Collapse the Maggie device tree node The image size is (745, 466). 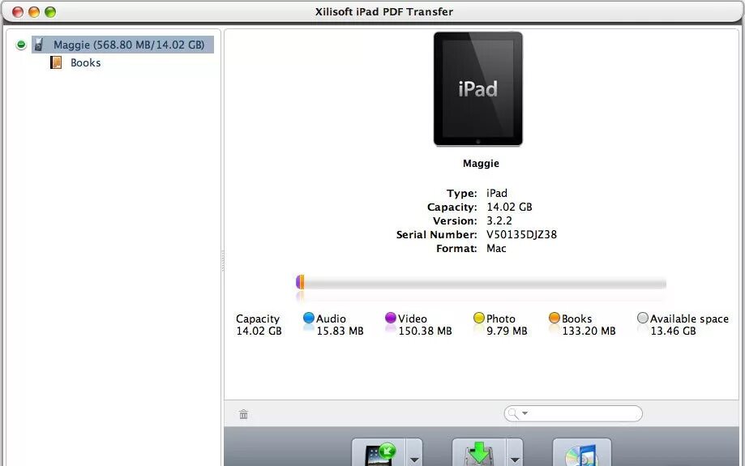[x=21, y=45]
